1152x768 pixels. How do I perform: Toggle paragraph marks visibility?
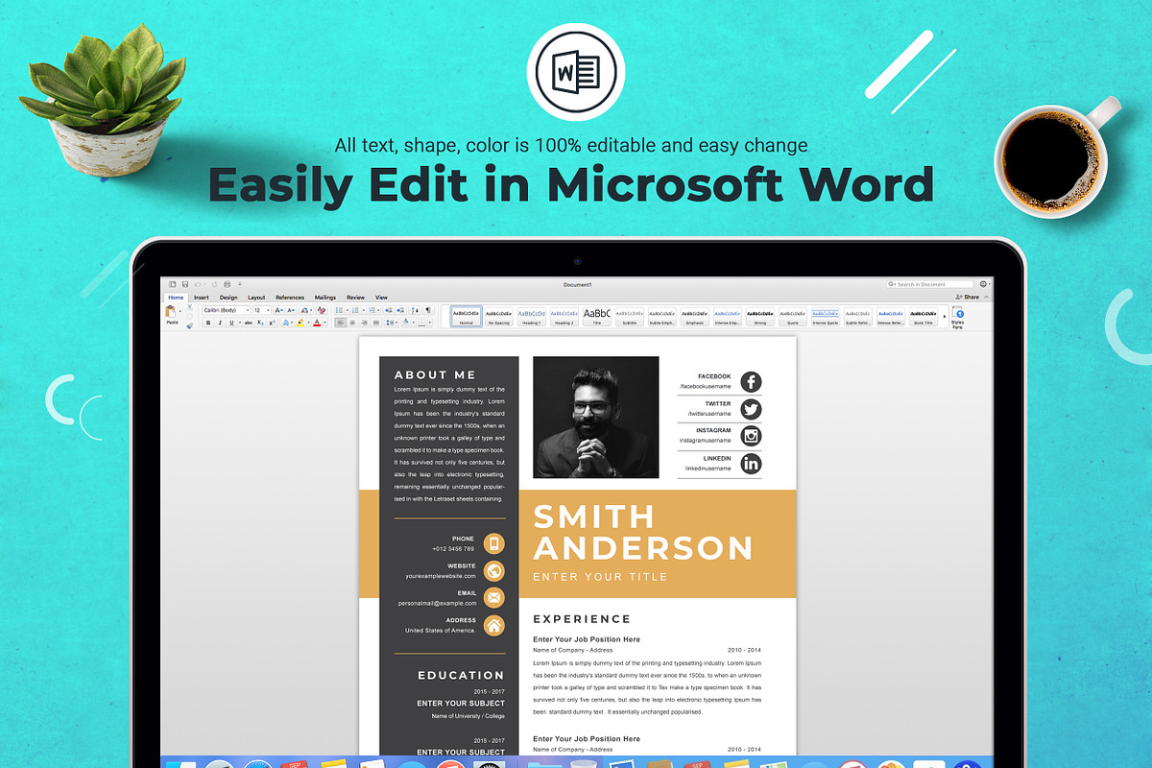point(428,309)
